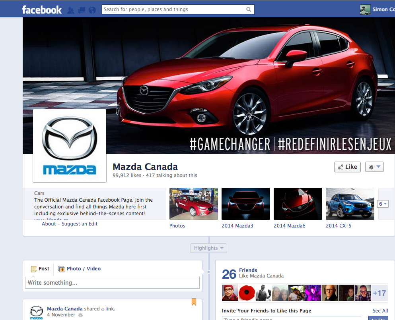The width and height of the screenshot is (395, 320).
Task: Open the About link
Action: pos(49,224)
